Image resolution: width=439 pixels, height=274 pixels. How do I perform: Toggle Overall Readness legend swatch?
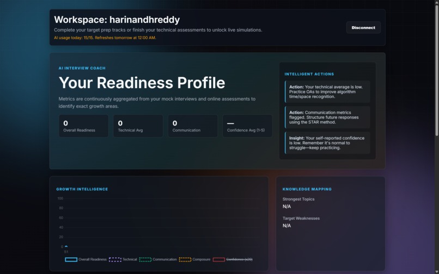(x=71, y=259)
